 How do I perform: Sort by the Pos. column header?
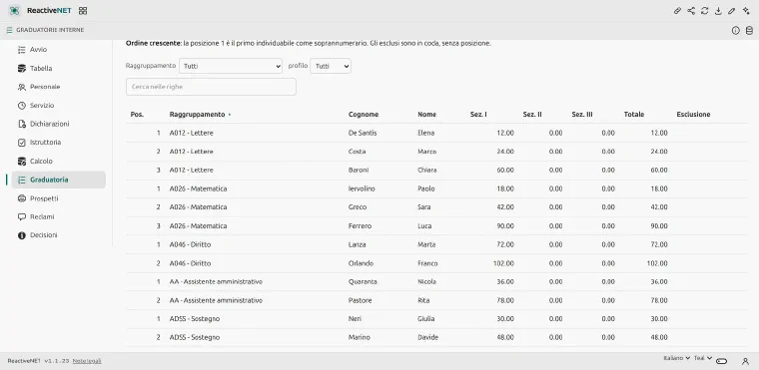coord(137,115)
